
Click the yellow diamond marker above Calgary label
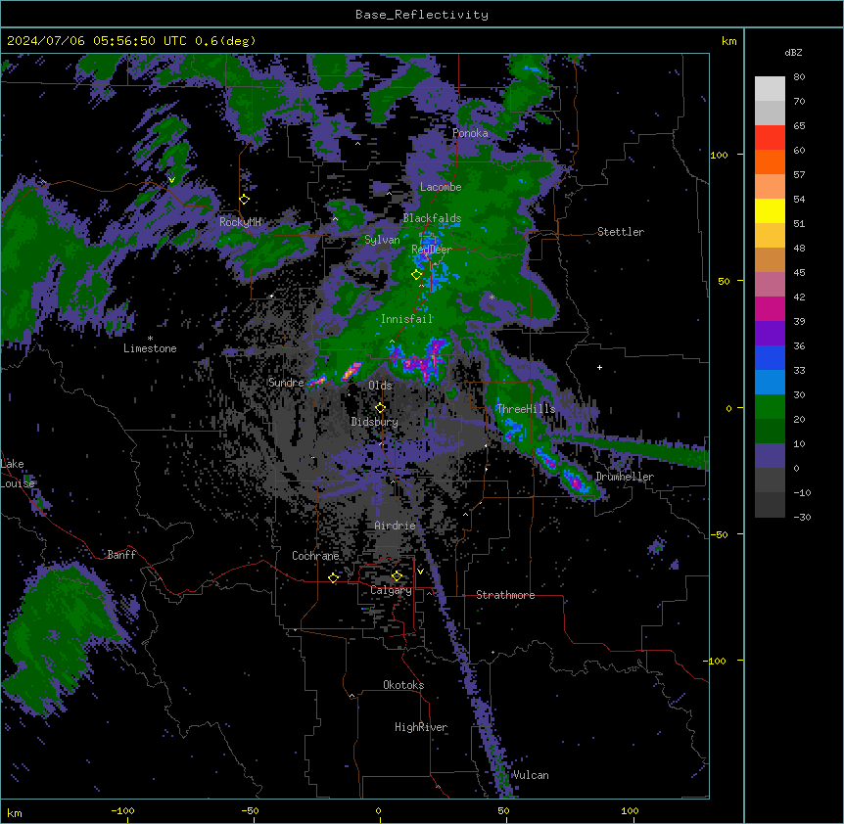pos(397,576)
